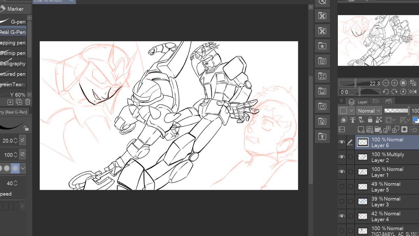Open the brush size 20.0 stepper
419x236 pixels.
(x=15, y=141)
